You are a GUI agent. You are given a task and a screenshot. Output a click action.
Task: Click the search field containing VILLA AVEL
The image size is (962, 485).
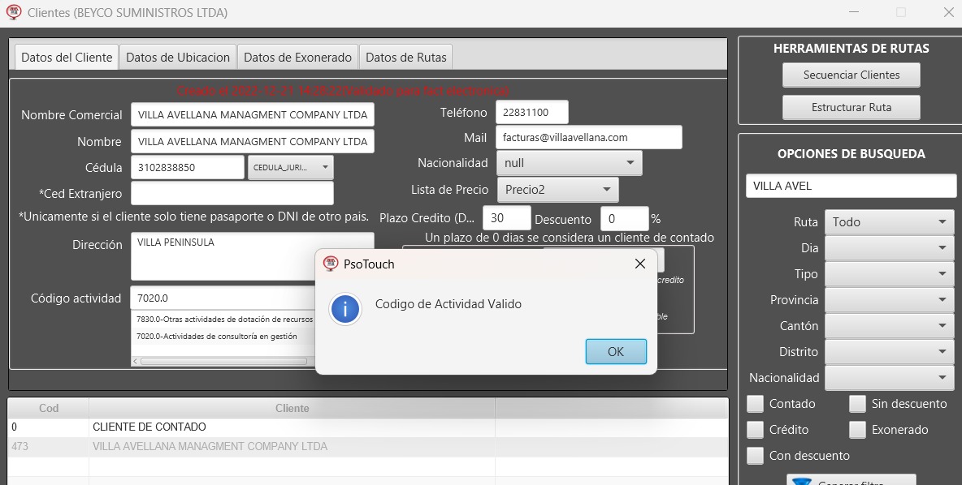(x=851, y=186)
